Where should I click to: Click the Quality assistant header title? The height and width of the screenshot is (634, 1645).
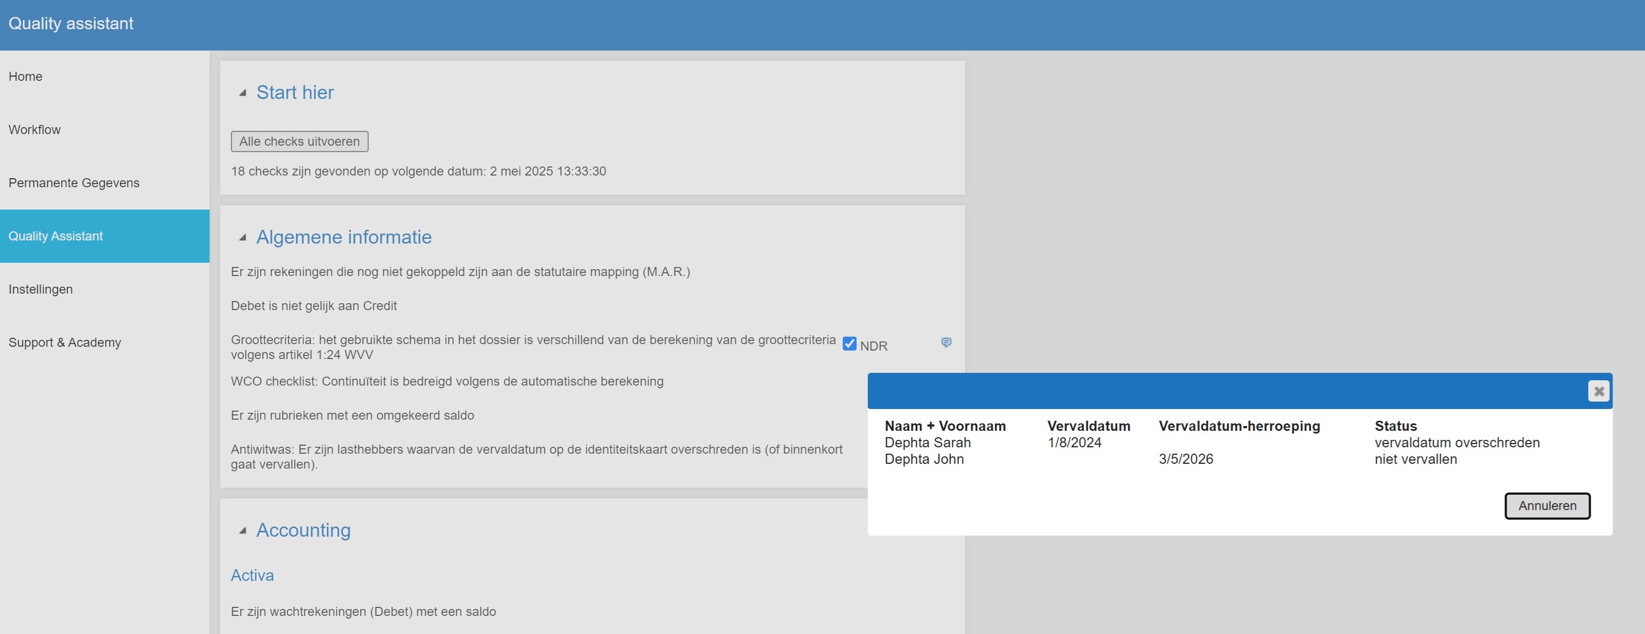point(71,23)
